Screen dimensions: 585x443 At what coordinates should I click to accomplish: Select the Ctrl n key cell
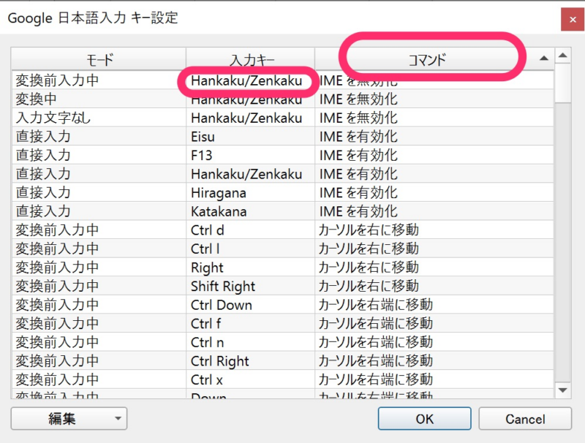tap(250, 342)
